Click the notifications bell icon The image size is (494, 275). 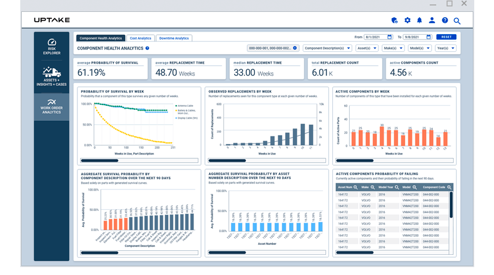tap(419, 20)
